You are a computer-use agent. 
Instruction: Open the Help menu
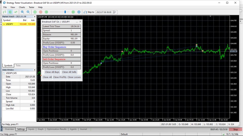(x=40, y=7)
